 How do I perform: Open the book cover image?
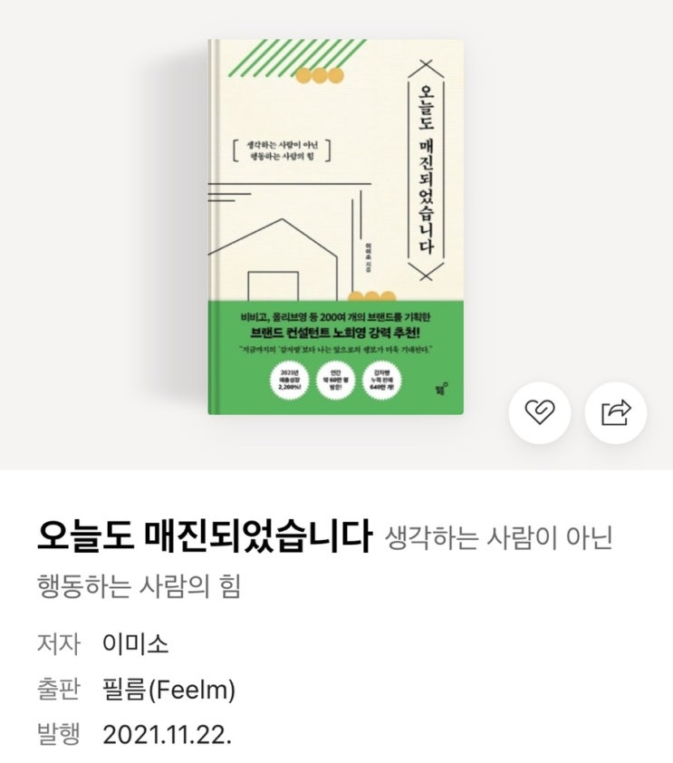(x=335, y=227)
